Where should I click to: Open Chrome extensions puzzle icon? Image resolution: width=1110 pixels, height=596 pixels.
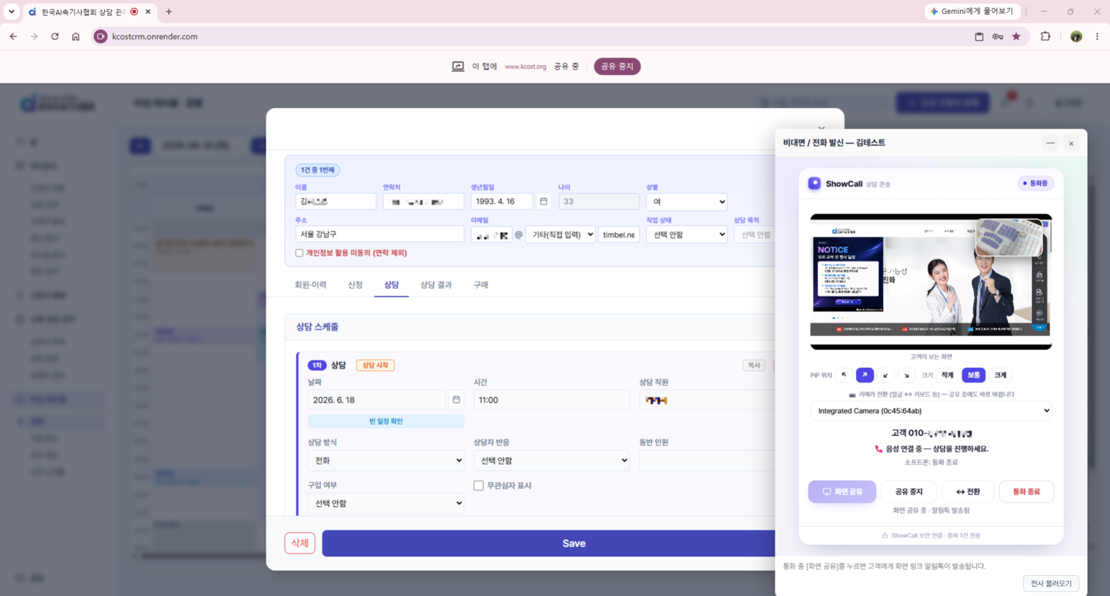[x=1045, y=37]
